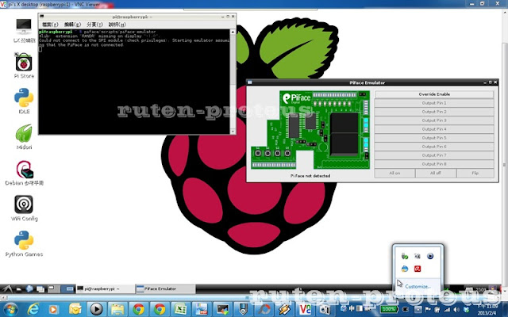Open the 說明(H) menu in the terminal

117,25
